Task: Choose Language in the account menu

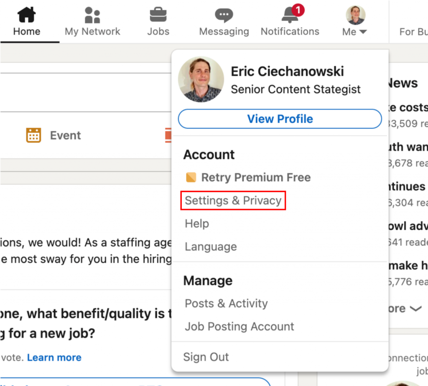Action: pos(211,246)
